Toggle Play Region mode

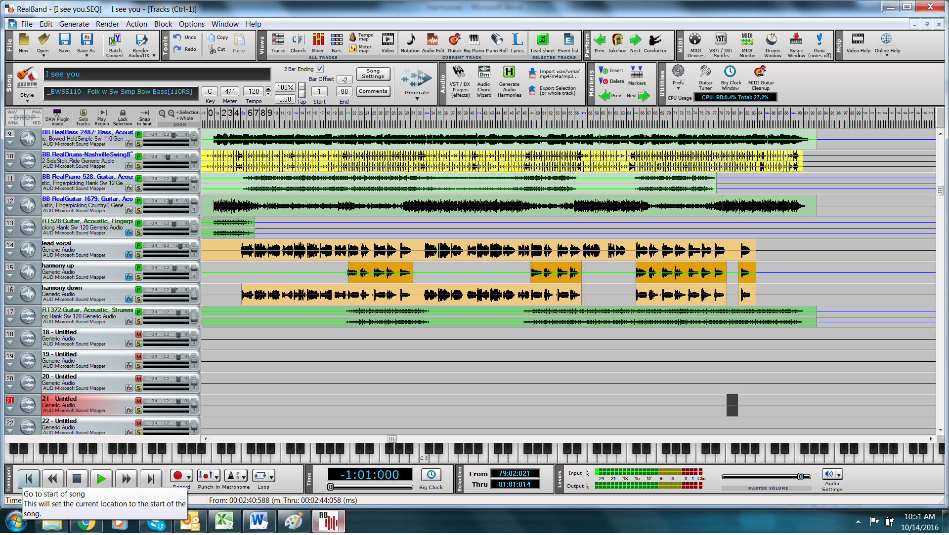pos(102,117)
